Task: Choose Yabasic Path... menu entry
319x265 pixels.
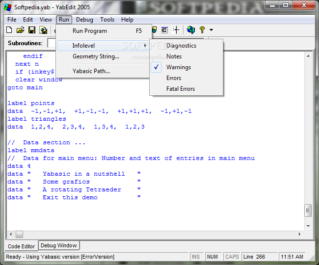Action: click(x=104, y=71)
